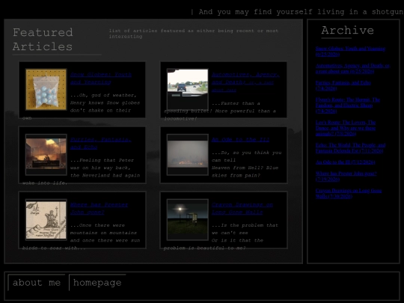
Task: Click the 'Featured Articles' heading
Action: click(43, 40)
